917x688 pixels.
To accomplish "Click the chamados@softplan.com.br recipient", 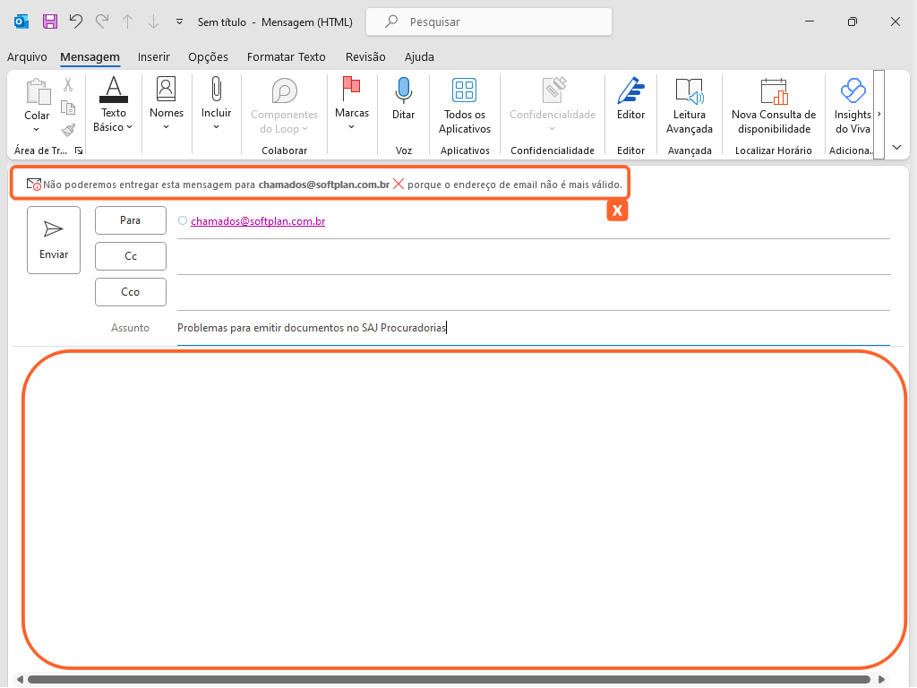I will [258, 221].
